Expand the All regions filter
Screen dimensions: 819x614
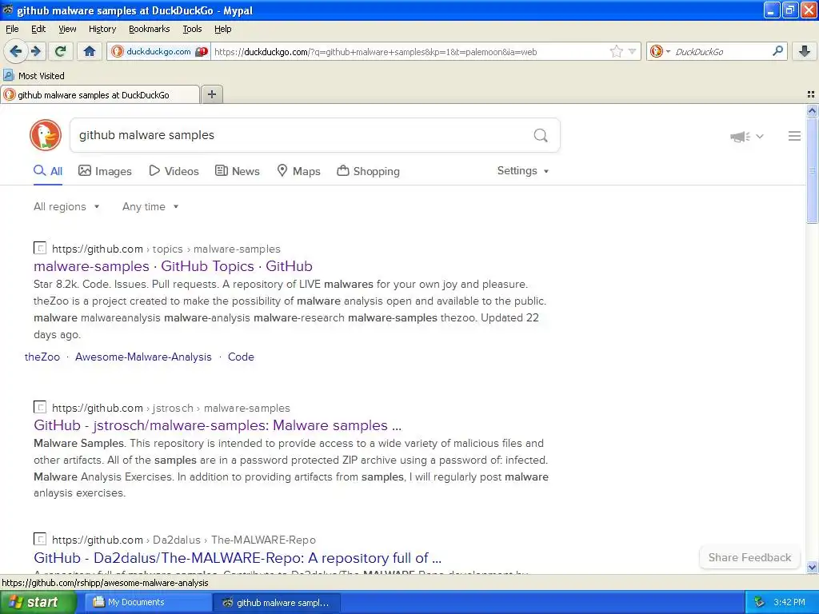coord(66,207)
